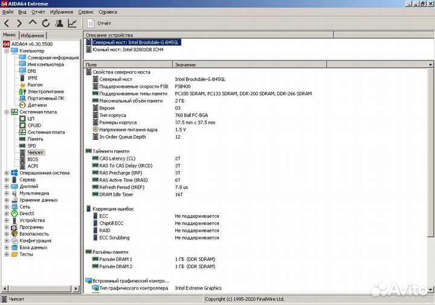Expand the Операционная система node

pyautogui.click(x=7, y=173)
